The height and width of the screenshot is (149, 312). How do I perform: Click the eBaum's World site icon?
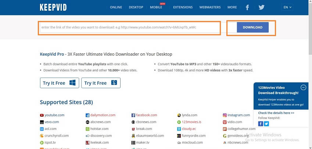[x=133, y=136]
